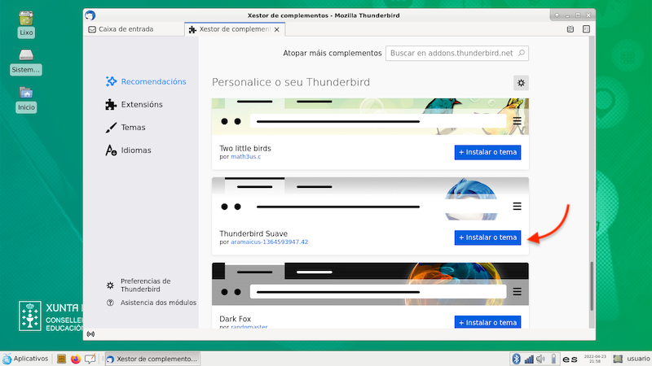Viewport: 652px width, 366px height.
Task: Click the Bluetooth tray icon
Action: pos(516,359)
